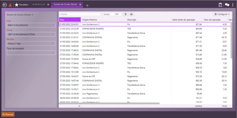The height and width of the screenshot is (118, 237).
Task: Select row dated 27/05/2022 13:35:21
Action: (x=145, y=89)
